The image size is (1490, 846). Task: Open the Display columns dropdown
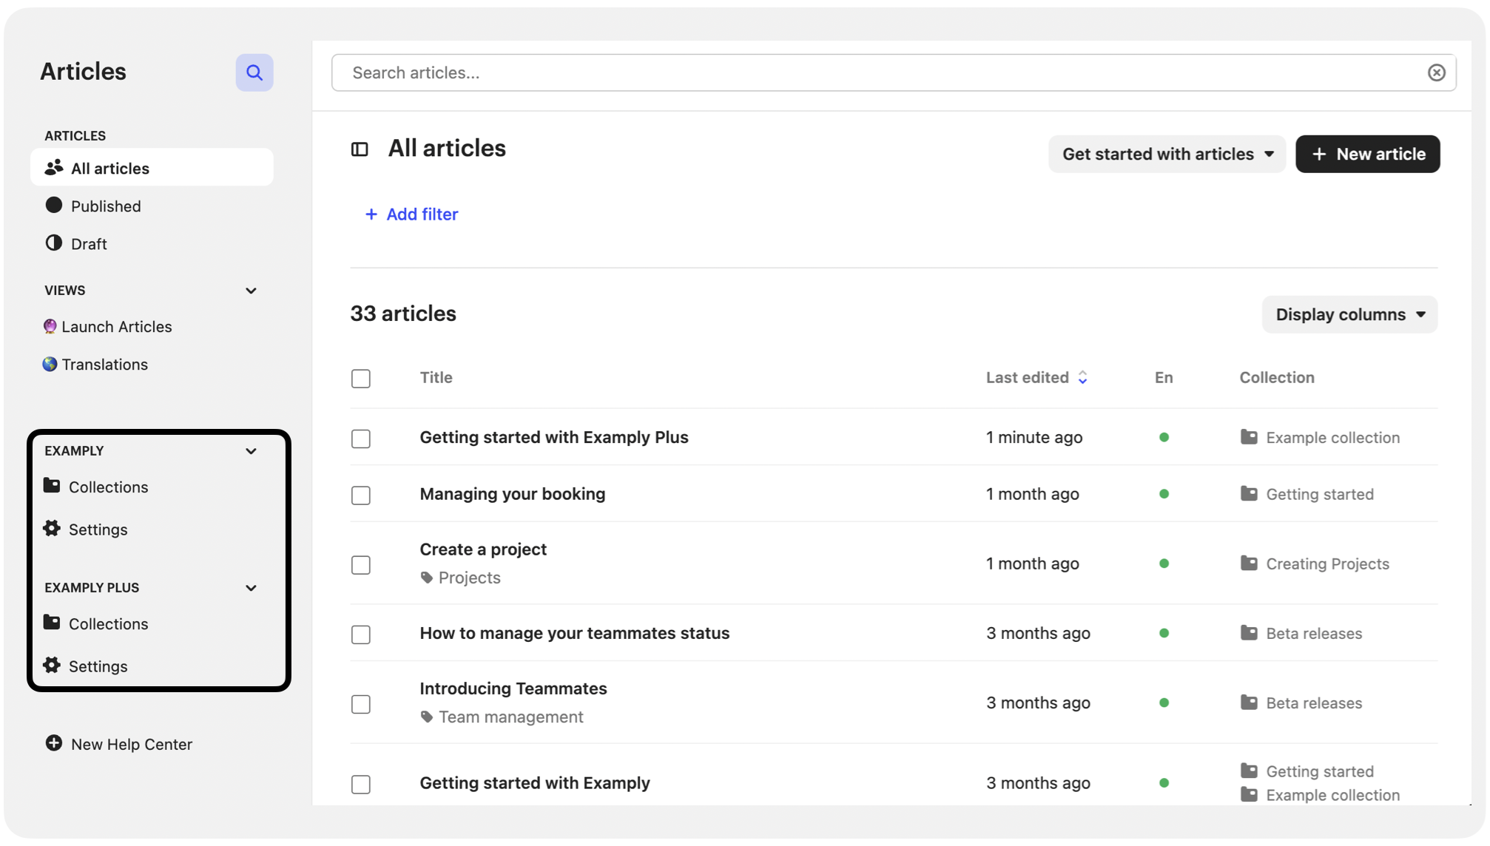pyautogui.click(x=1349, y=314)
